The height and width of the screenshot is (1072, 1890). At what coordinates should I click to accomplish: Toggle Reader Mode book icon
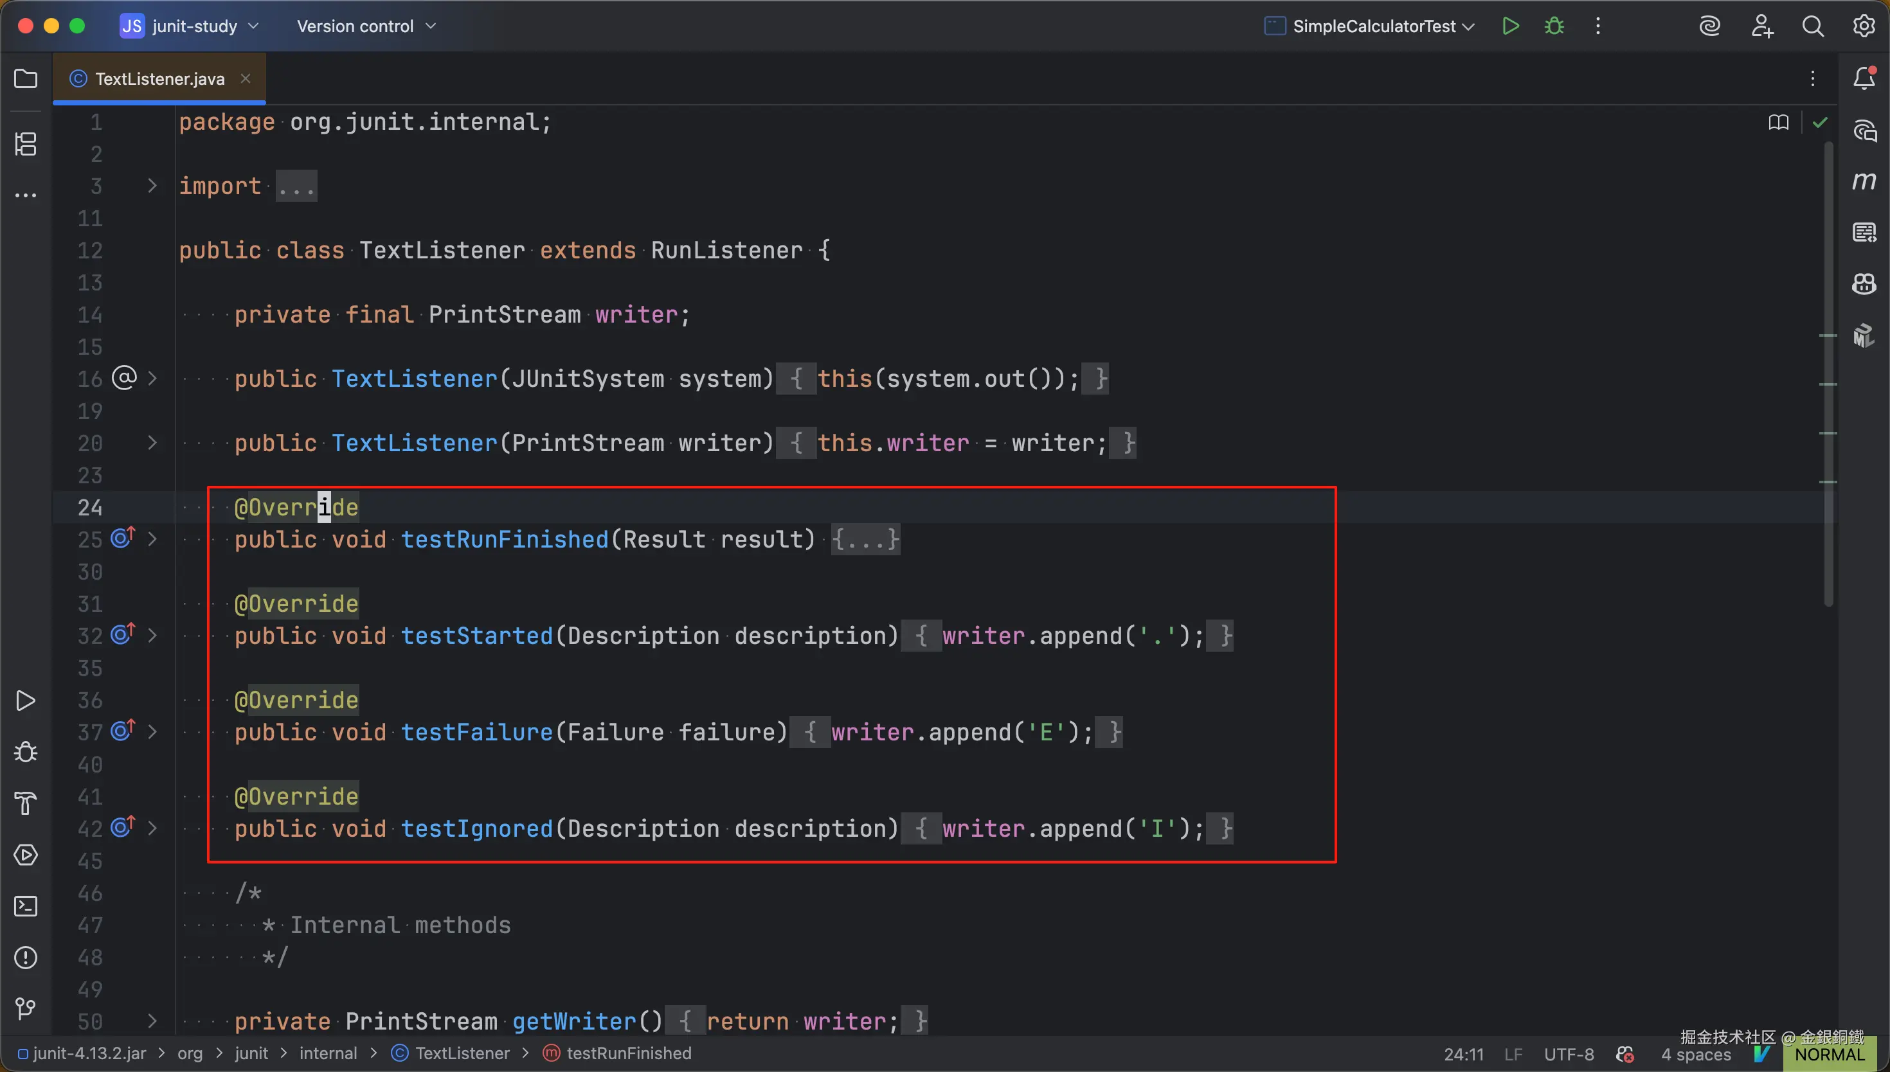[1778, 122]
